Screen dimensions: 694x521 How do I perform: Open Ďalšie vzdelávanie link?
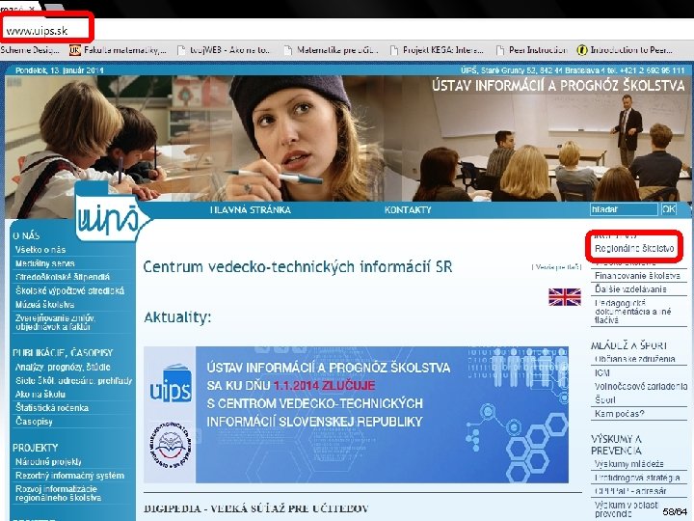point(630,289)
